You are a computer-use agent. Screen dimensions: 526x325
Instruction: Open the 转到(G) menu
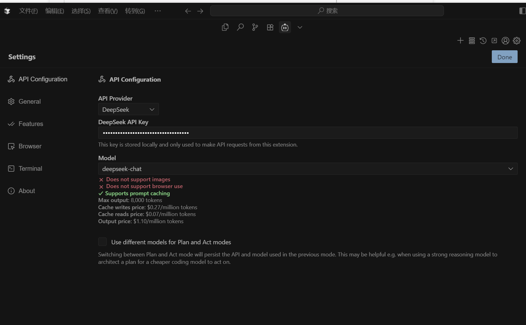(135, 11)
